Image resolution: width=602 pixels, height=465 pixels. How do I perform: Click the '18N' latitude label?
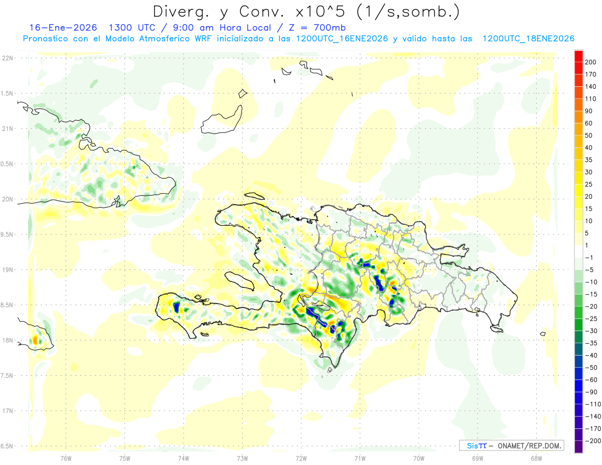(x=8, y=340)
